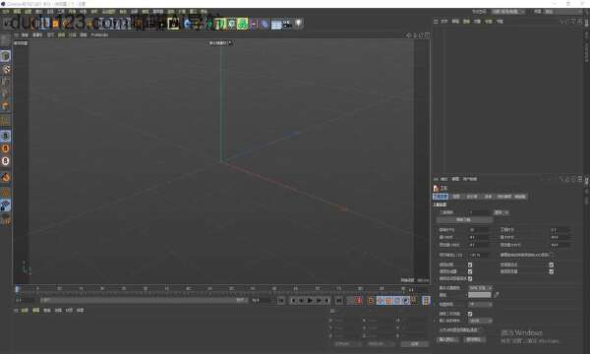
Task: Add a Camera object from toolbar
Action: pos(287,24)
